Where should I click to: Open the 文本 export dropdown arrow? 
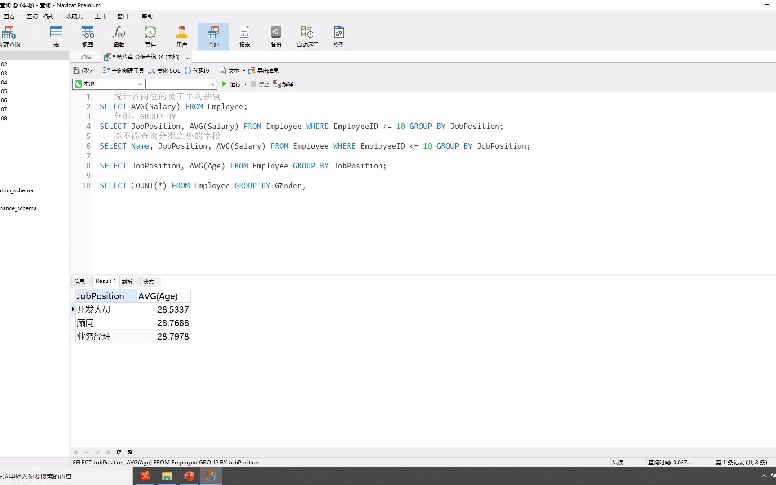coord(244,71)
